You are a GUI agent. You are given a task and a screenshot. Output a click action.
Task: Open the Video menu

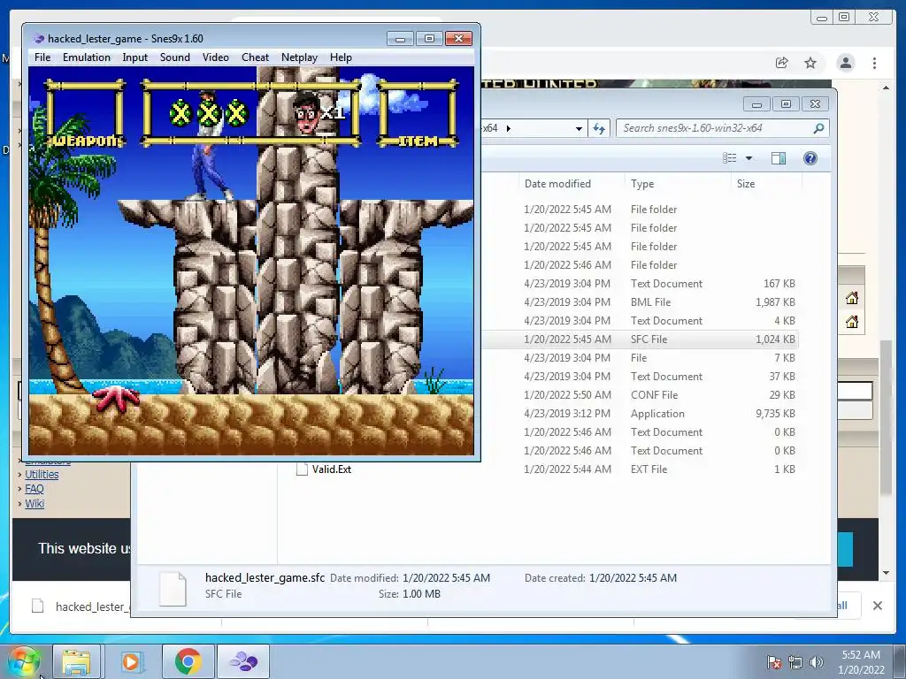[x=216, y=57]
